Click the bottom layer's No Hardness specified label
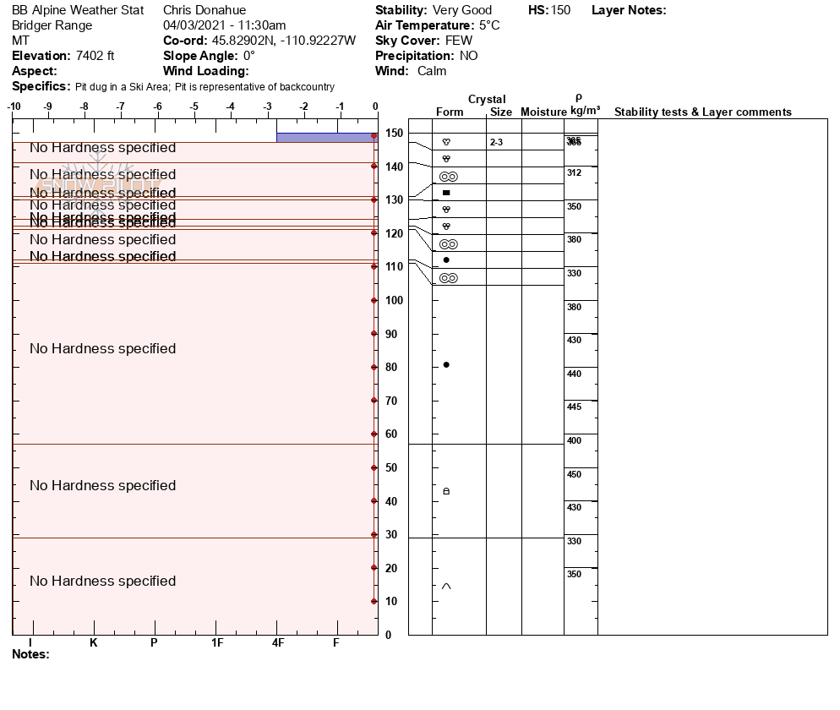Screen dimensions: 840x710 pos(102,582)
